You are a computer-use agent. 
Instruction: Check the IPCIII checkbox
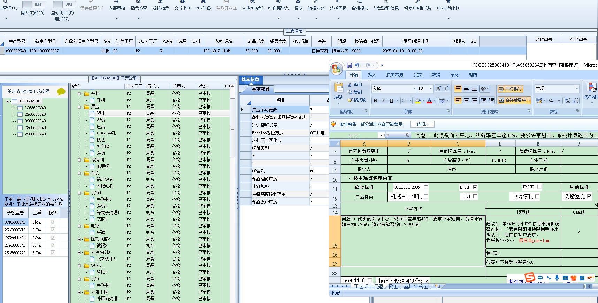coord(539,187)
